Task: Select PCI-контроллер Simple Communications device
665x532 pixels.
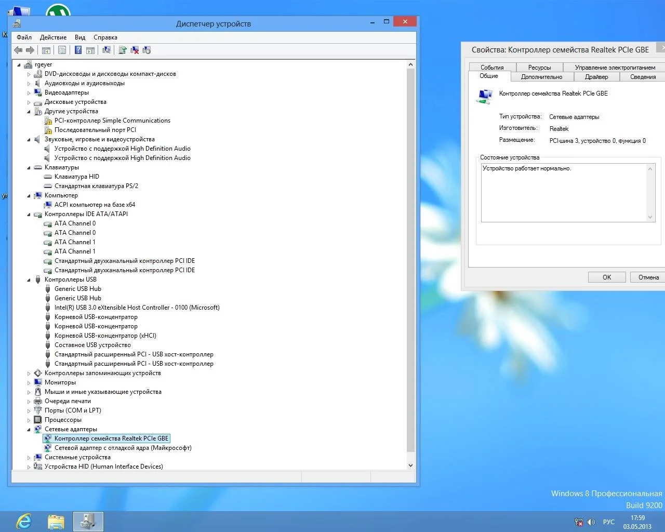Action: pyautogui.click(x=112, y=121)
